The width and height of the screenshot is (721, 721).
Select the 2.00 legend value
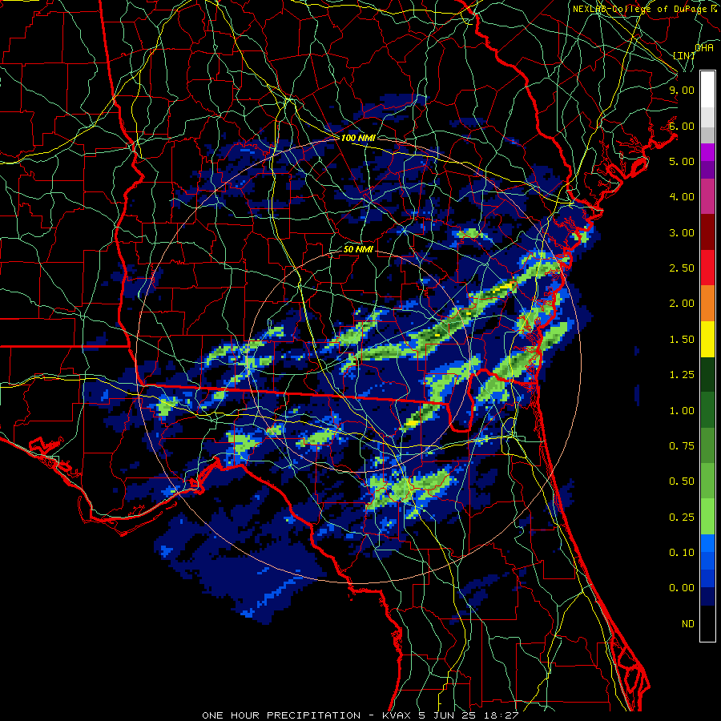tap(682, 304)
